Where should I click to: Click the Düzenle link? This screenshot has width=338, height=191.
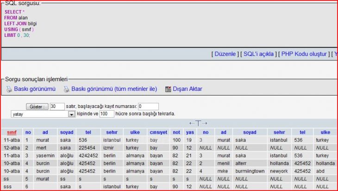coord(225,54)
